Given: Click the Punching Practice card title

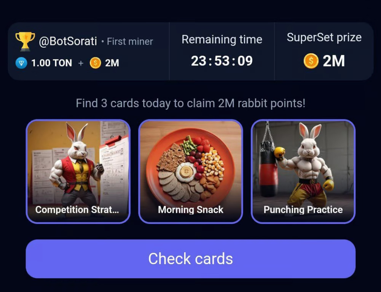Looking at the screenshot, I should (x=303, y=210).
